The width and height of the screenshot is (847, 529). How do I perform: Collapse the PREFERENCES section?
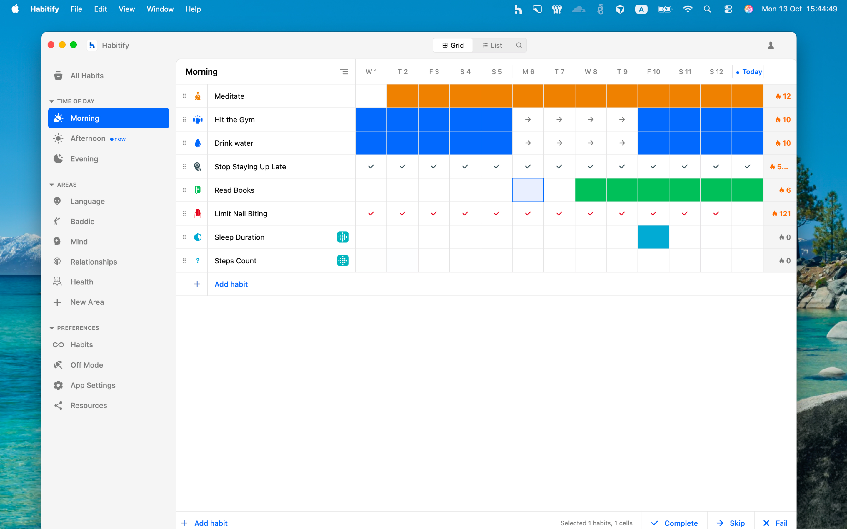coord(51,328)
